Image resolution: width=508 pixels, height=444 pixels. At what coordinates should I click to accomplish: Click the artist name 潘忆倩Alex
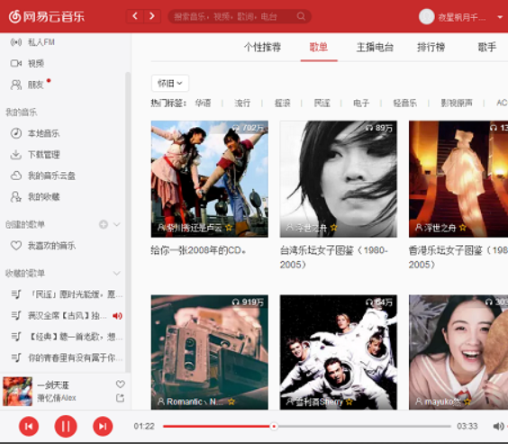point(57,398)
